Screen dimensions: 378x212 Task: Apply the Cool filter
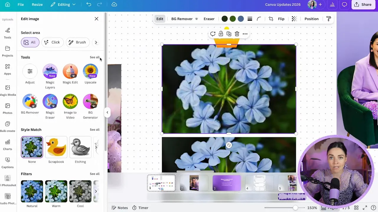[x=80, y=191]
